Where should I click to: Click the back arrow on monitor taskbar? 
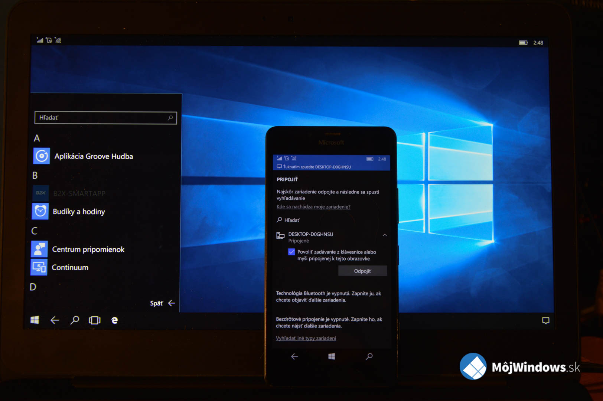[x=55, y=320]
